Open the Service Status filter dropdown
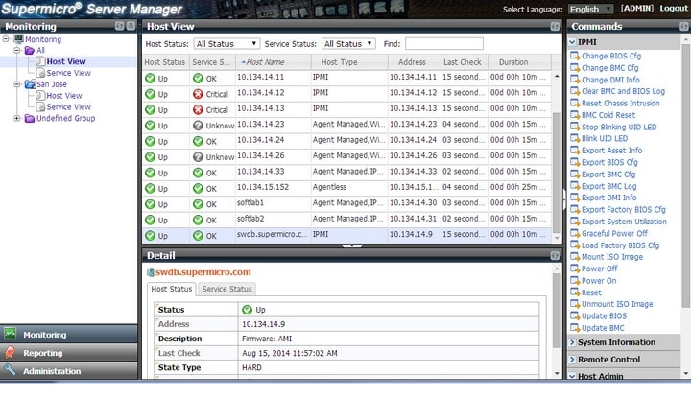 coord(348,44)
